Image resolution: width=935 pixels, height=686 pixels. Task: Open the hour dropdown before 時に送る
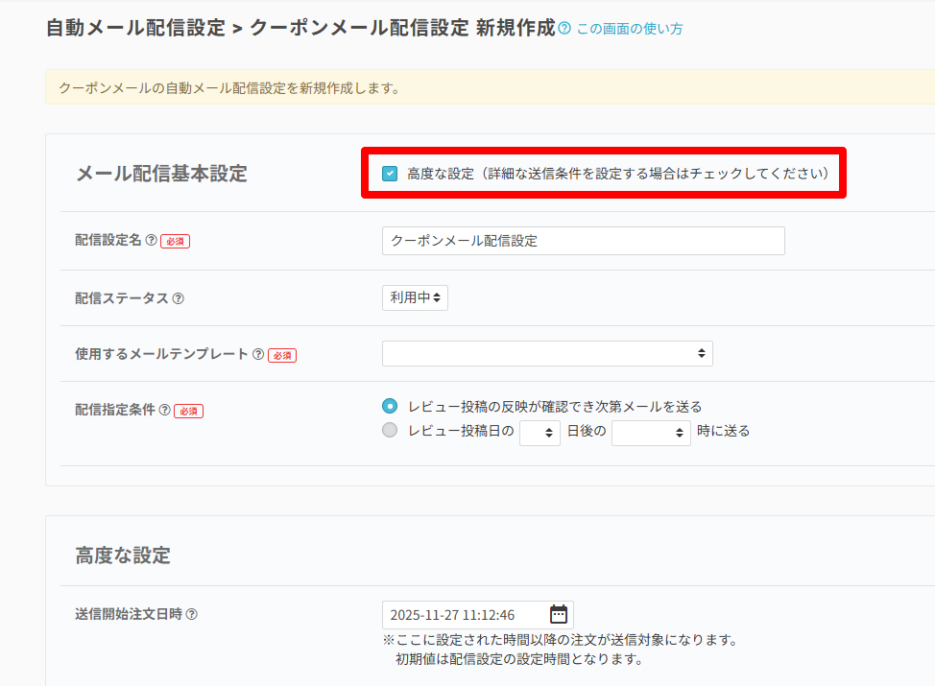[651, 433]
